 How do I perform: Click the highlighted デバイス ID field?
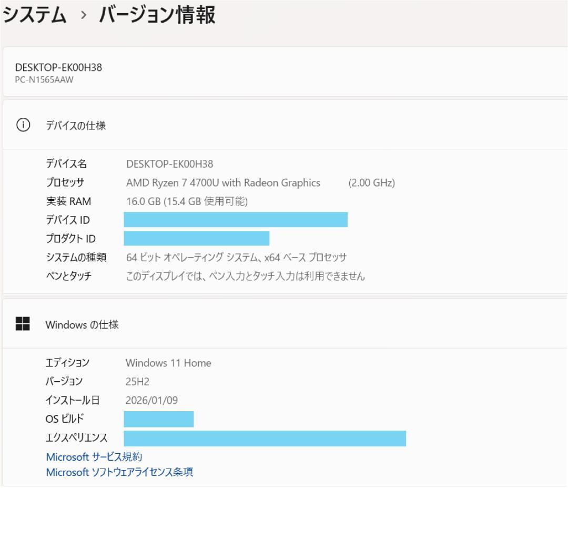[x=236, y=220]
